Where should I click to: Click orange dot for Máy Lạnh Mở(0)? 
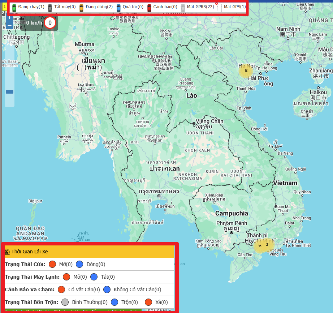(66, 277)
